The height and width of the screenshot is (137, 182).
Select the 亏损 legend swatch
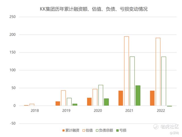pos(117,130)
